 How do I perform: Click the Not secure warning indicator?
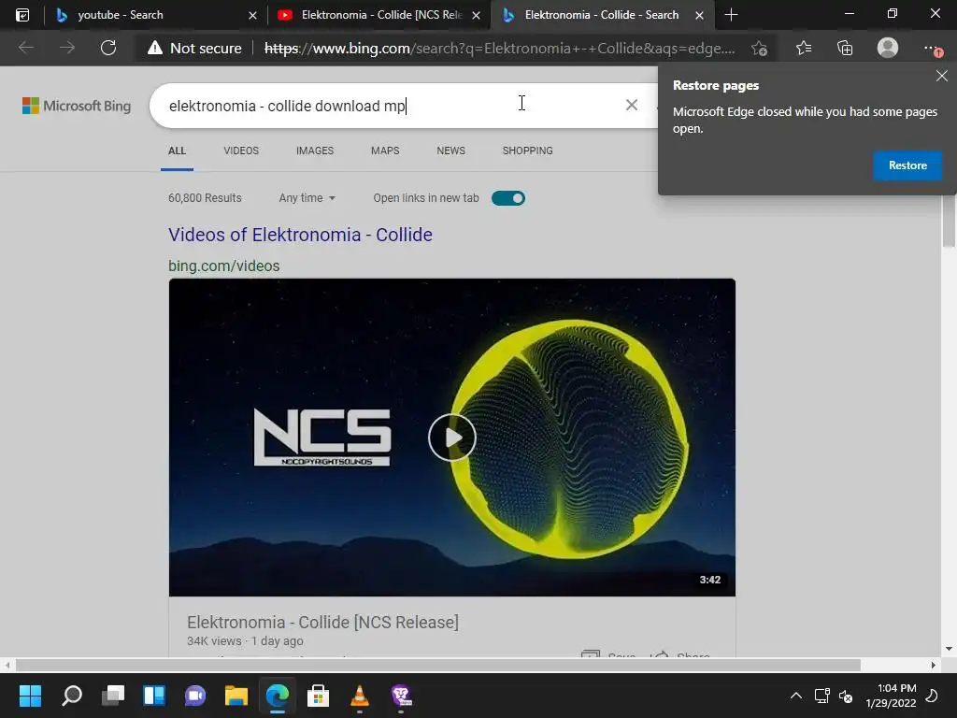click(x=195, y=48)
